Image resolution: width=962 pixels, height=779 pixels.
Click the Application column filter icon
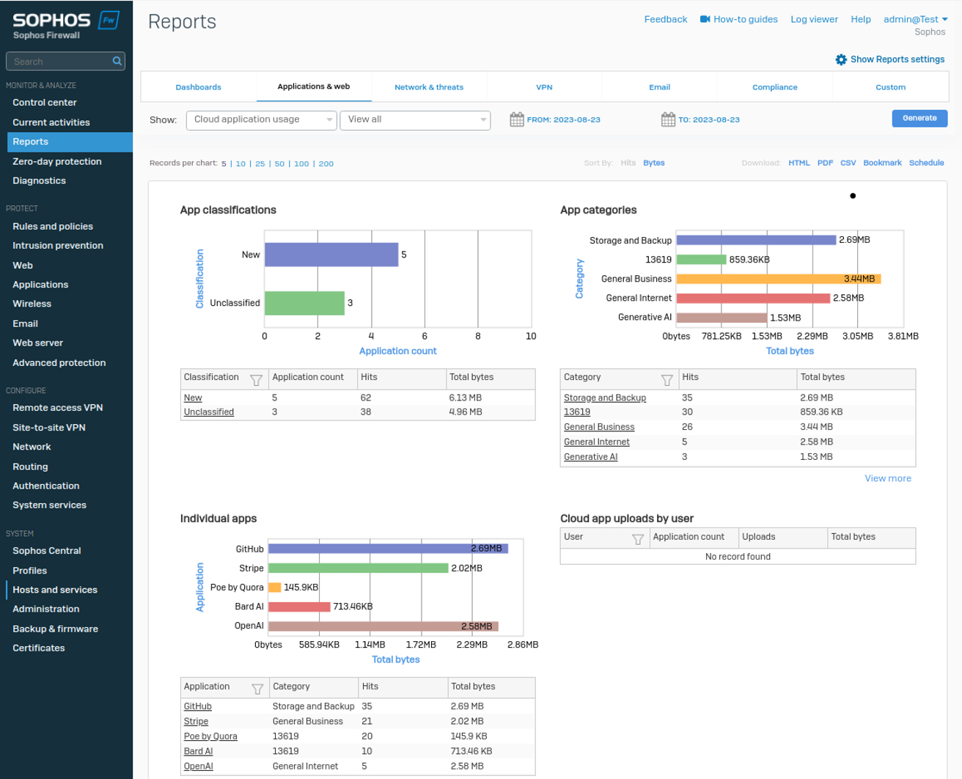tap(257, 689)
